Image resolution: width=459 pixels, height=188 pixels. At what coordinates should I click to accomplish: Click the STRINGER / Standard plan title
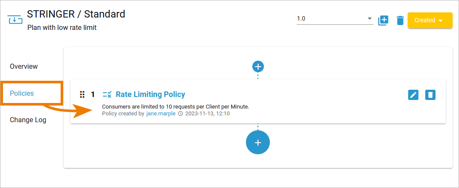(76, 14)
